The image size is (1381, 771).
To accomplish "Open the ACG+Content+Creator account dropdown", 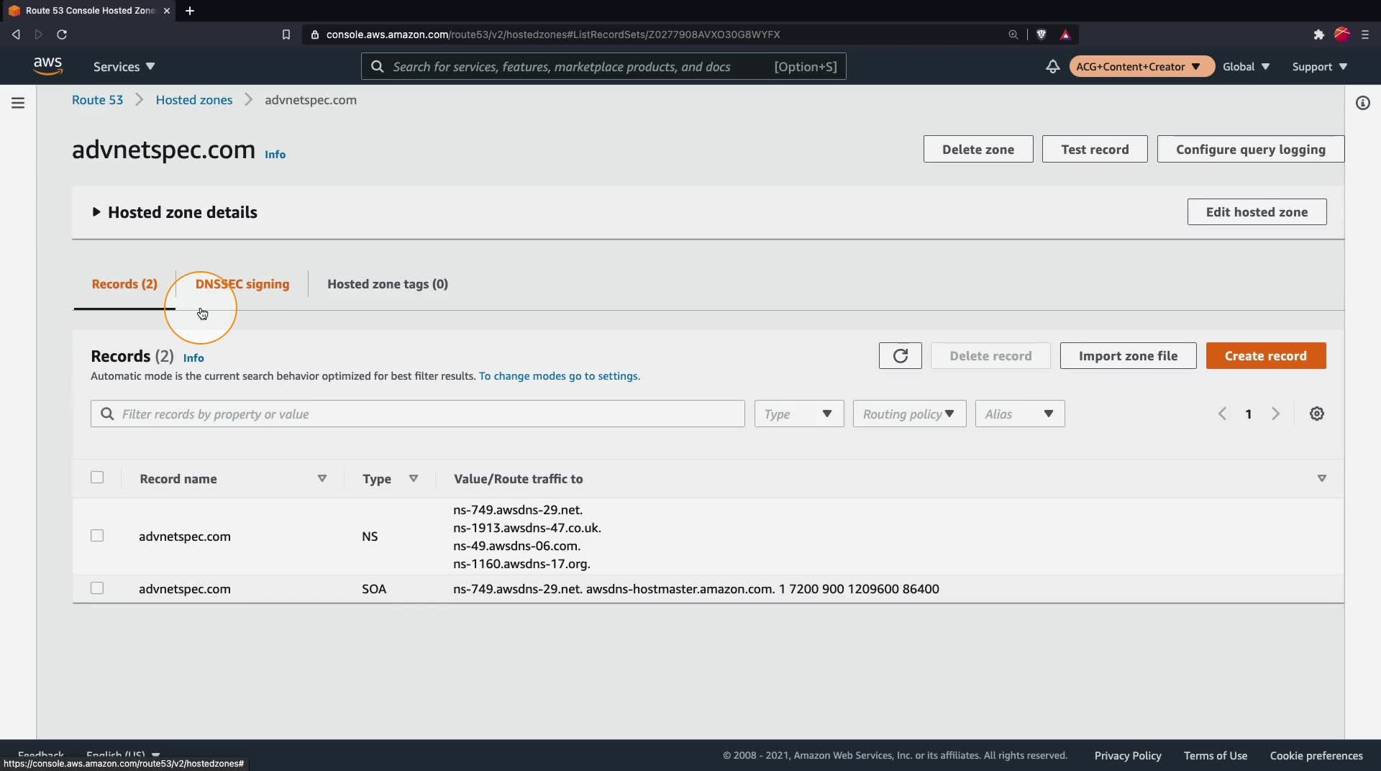I will 1141,66.
